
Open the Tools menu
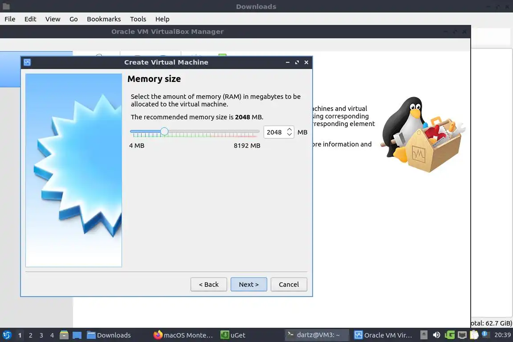(138, 19)
